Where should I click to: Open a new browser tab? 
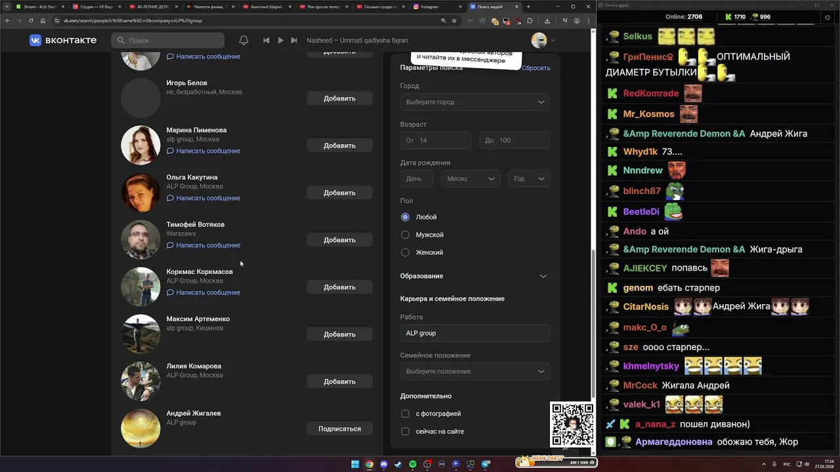coord(530,7)
